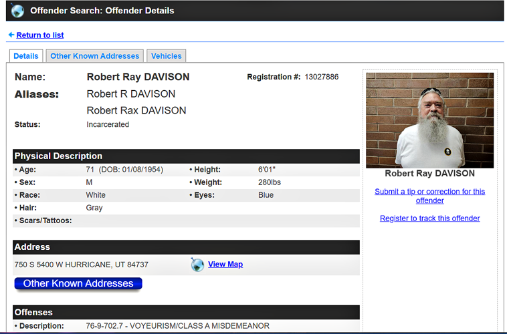Click the Offender Search: Offender Details title

click(x=102, y=11)
